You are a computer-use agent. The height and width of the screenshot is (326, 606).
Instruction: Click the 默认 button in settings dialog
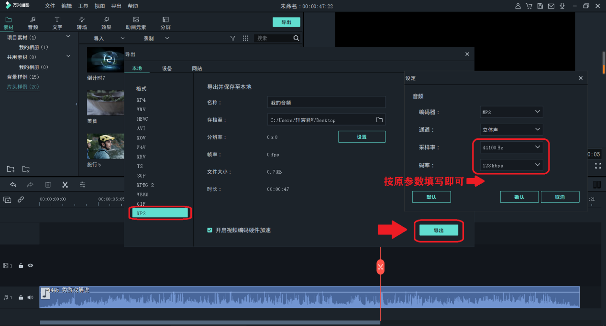coord(431,196)
